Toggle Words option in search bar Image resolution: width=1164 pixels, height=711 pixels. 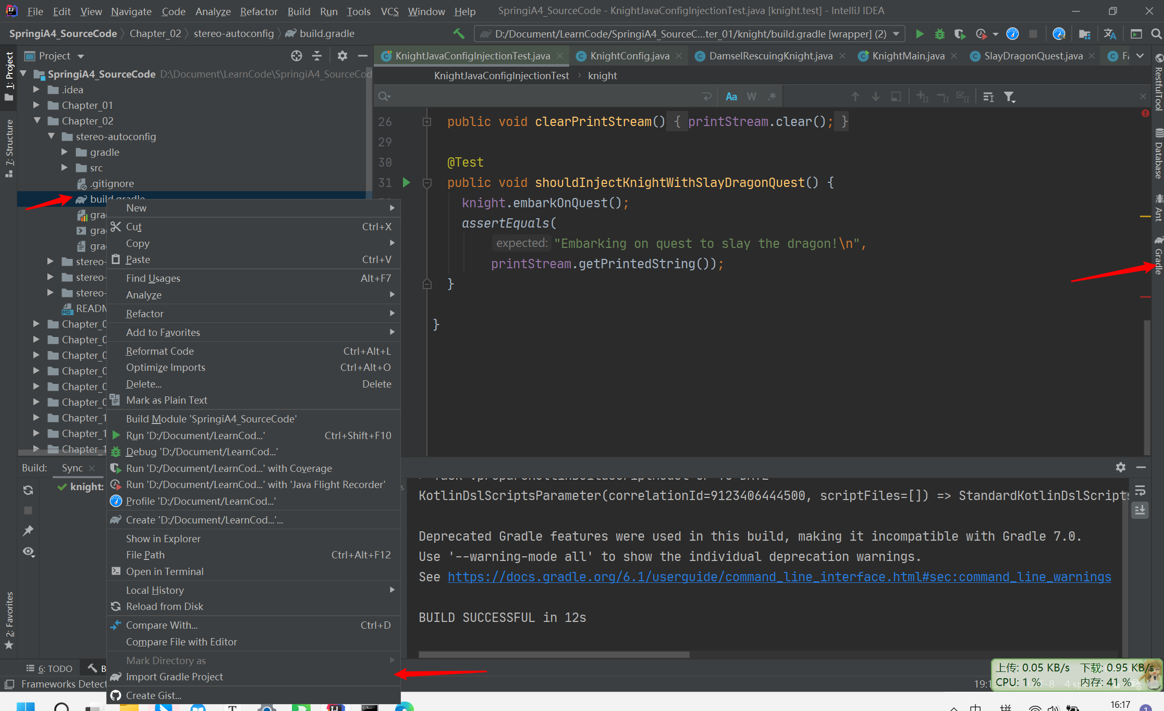(x=752, y=96)
